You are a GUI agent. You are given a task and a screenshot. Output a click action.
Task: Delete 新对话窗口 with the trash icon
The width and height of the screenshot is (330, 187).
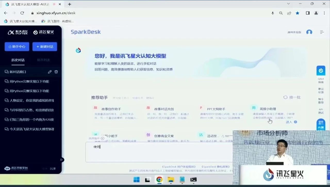pos(56,72)
